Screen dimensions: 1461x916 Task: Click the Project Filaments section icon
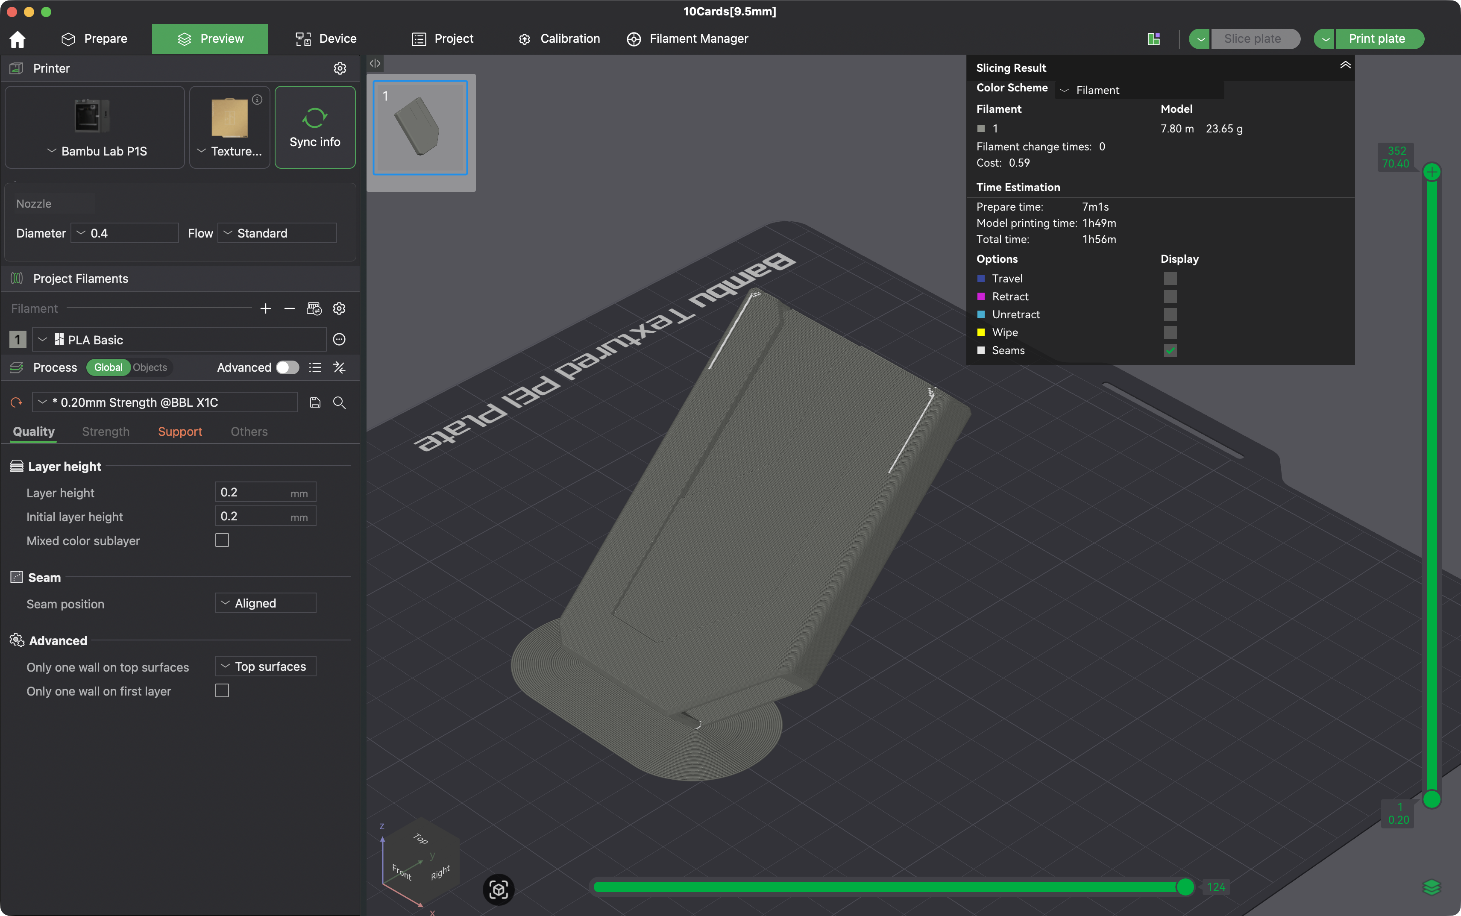point(16,279)
